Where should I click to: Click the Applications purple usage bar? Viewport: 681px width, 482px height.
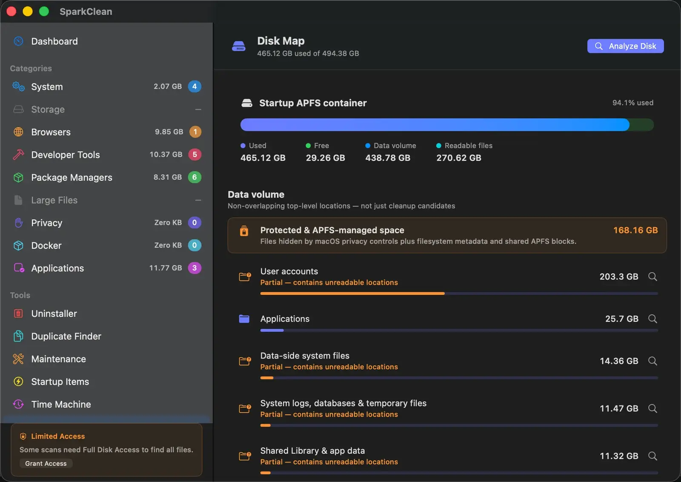(272, 330)
